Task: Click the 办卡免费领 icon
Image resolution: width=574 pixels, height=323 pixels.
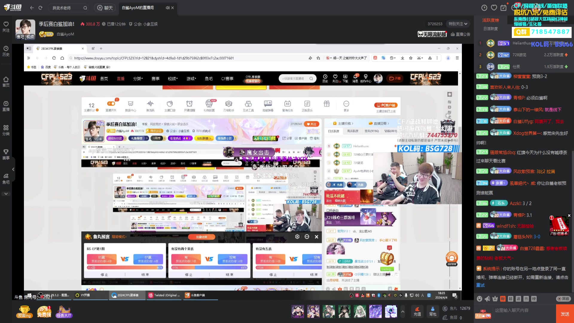Action: [44, 312]
